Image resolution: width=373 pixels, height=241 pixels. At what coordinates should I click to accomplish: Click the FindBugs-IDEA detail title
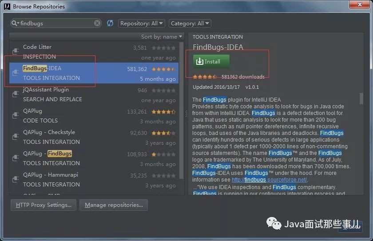pyautogui.click(x=218, y=47)
